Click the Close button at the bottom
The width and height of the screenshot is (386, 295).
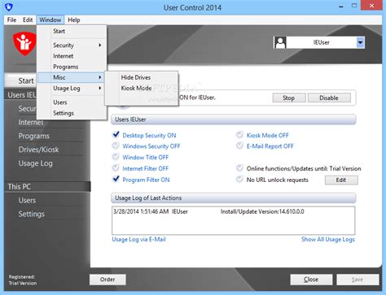click(x=311, y=280)
